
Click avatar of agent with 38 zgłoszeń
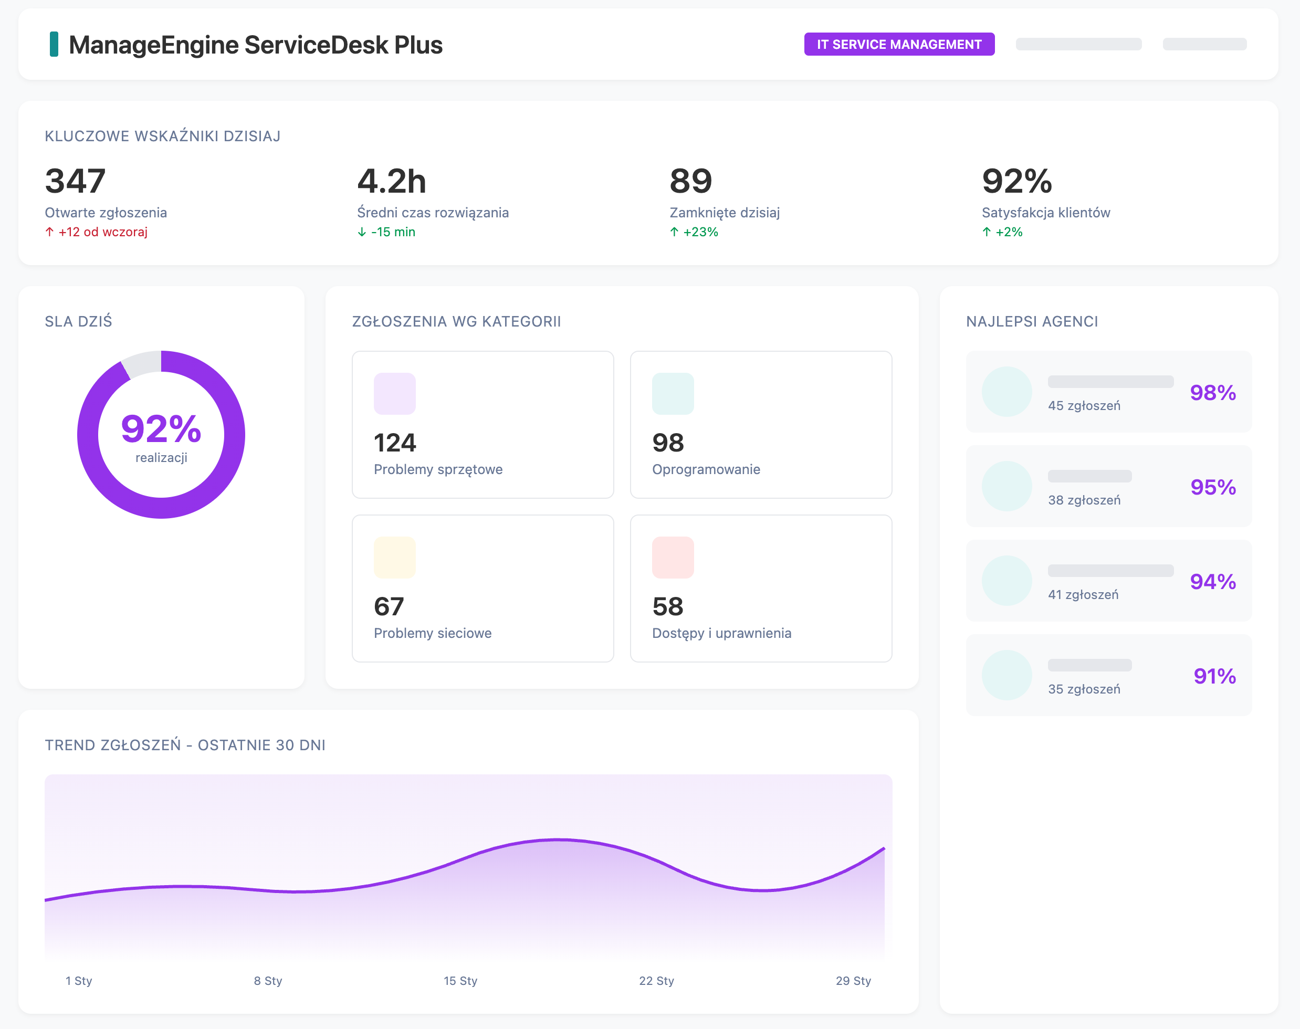point(1007,486)
